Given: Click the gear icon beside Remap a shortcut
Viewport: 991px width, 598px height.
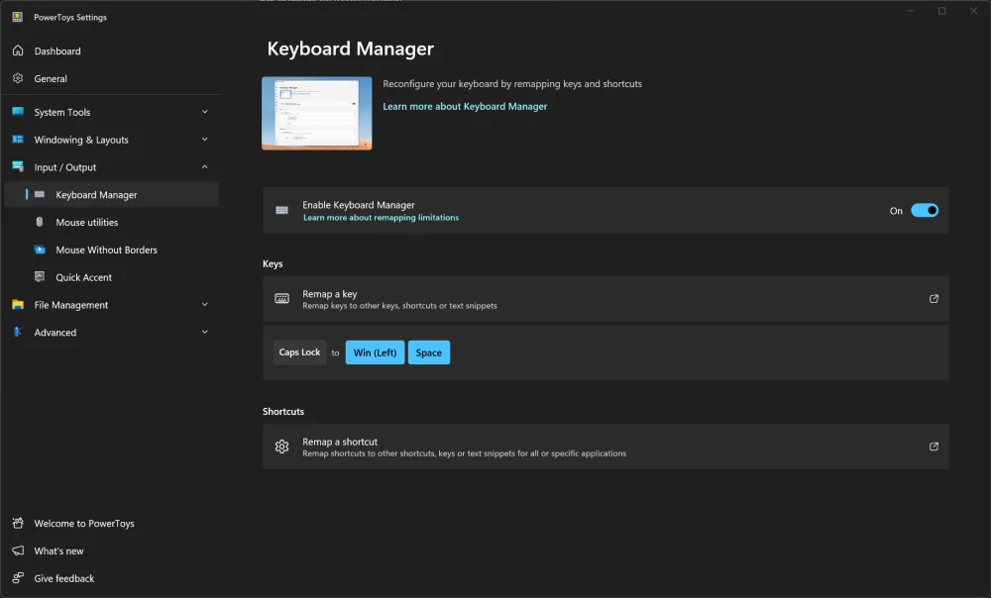Looking at the screenshot, I should (x=281, y=447).
